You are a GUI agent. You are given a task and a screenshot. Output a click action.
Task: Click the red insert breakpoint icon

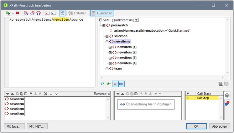47,13
